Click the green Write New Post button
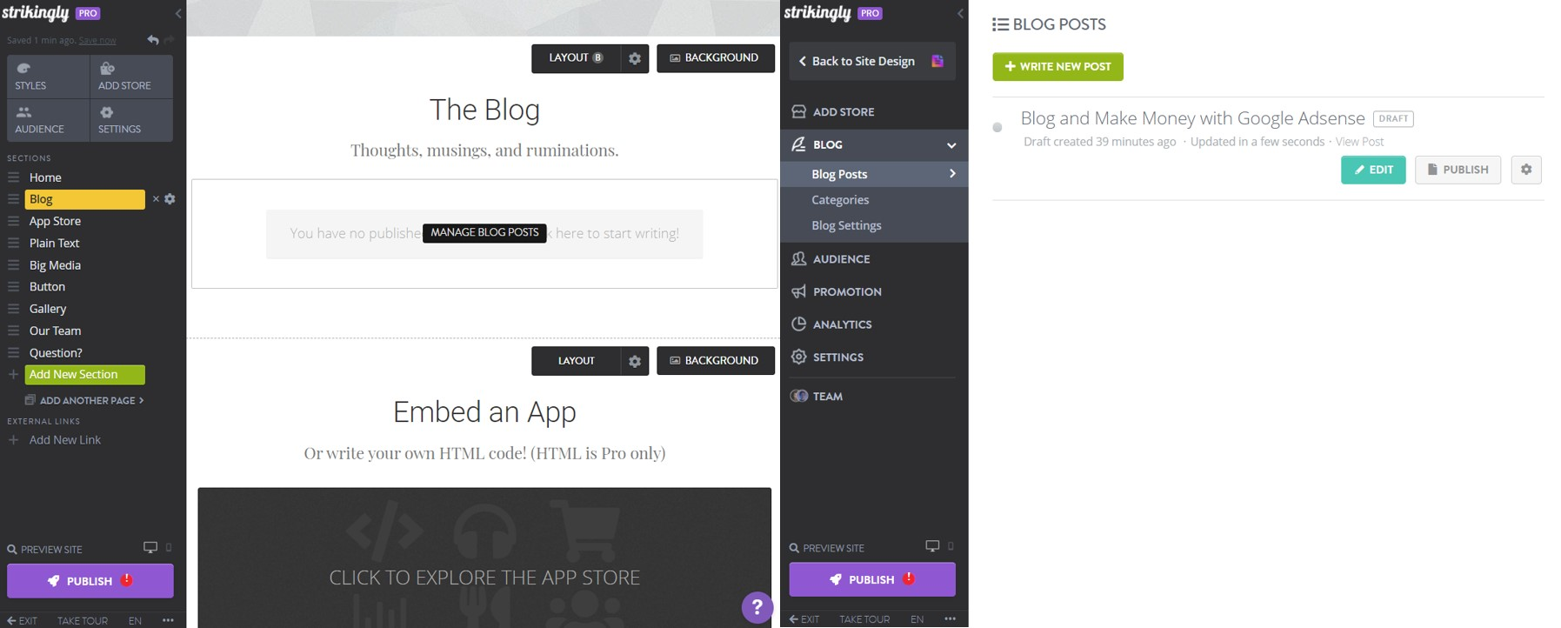The width and height of the screenshot is (1561, 628). point(1057,67)
